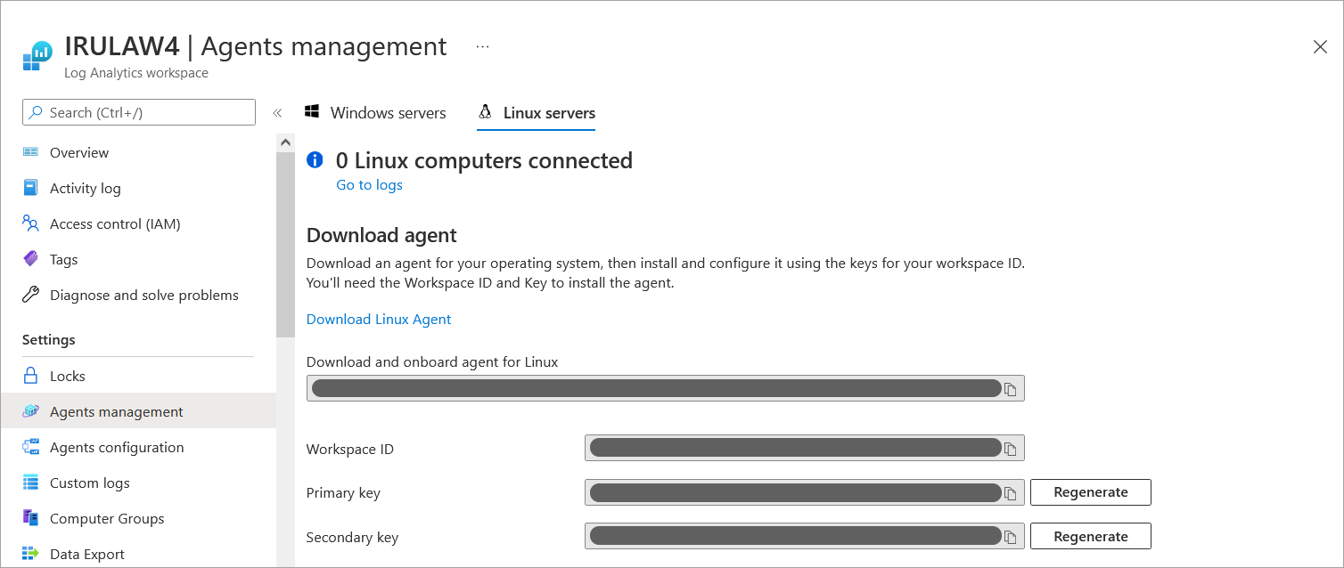The width and height of the screenshot is (1344, 568).
Task: Open the more options ellipsis menu
Action: pos(482,47)
